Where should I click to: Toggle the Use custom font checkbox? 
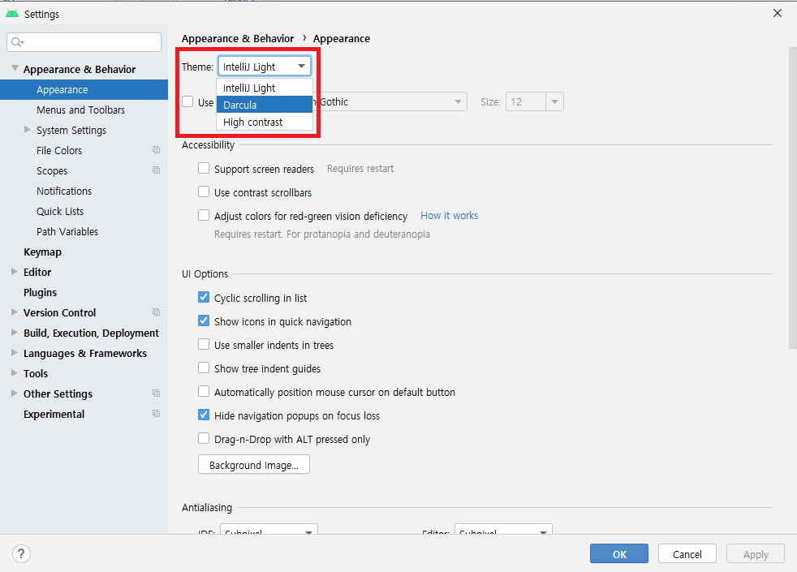(x=187, y=101)
